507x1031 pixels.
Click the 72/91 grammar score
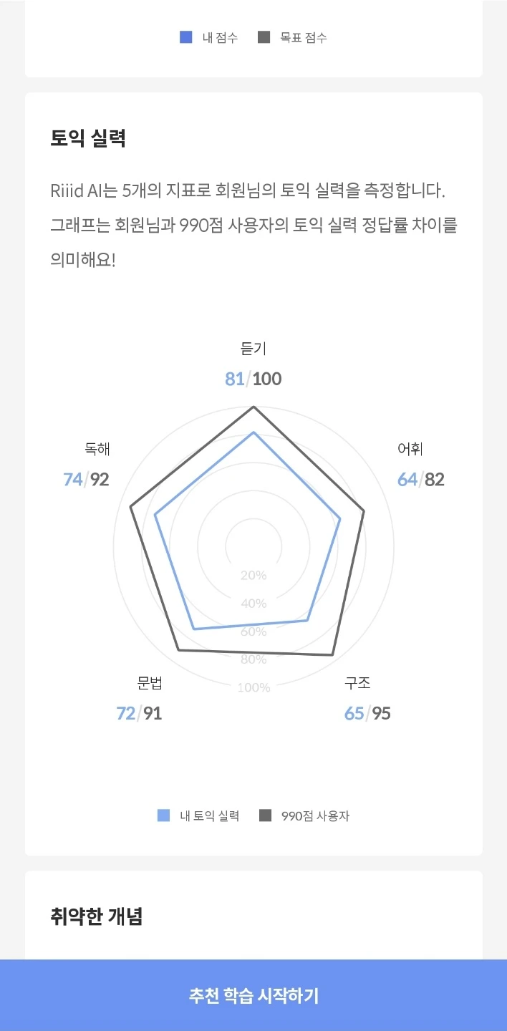click(139, 713)
